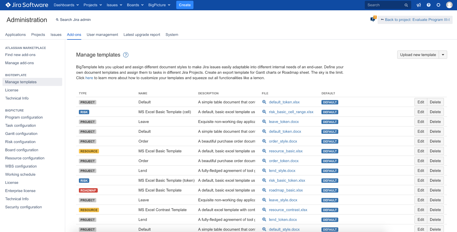Click the search magnifier icon in top bar
Viewport: 457px width, 232px height.
406,5
